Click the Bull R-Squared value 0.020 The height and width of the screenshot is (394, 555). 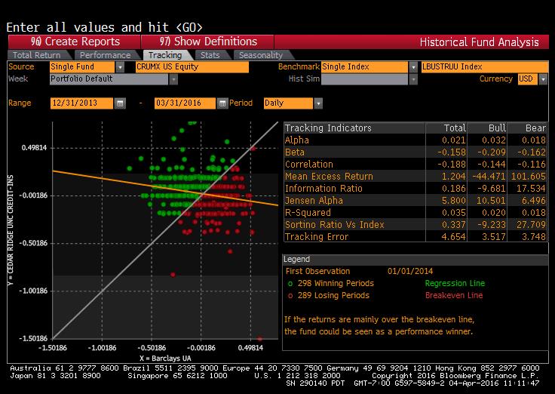click(x=494, y=213)
